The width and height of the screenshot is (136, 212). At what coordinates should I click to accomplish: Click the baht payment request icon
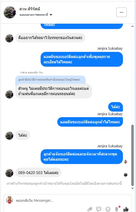[x=117, y=209]
